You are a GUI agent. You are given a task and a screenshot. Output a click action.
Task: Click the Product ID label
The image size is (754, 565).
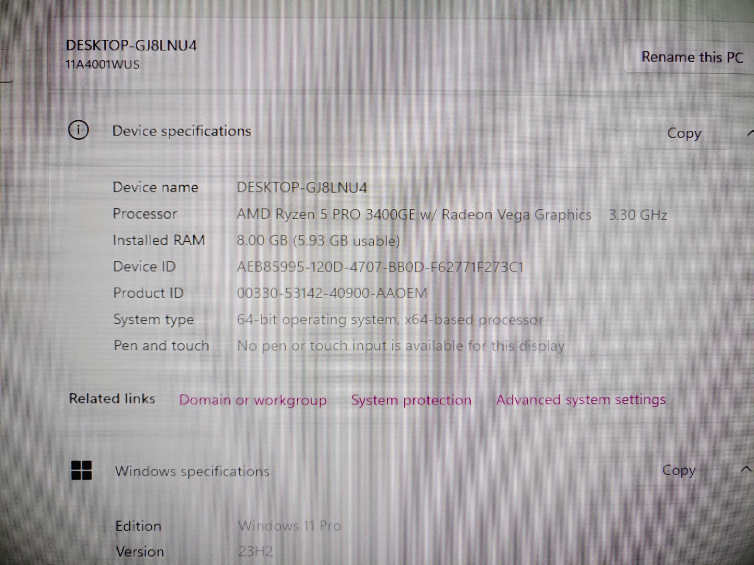tap(148, 292)
